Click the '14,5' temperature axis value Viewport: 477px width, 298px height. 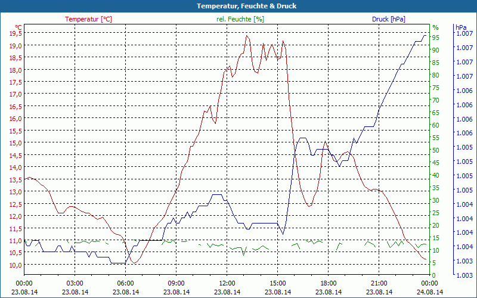tap(16, 155)
